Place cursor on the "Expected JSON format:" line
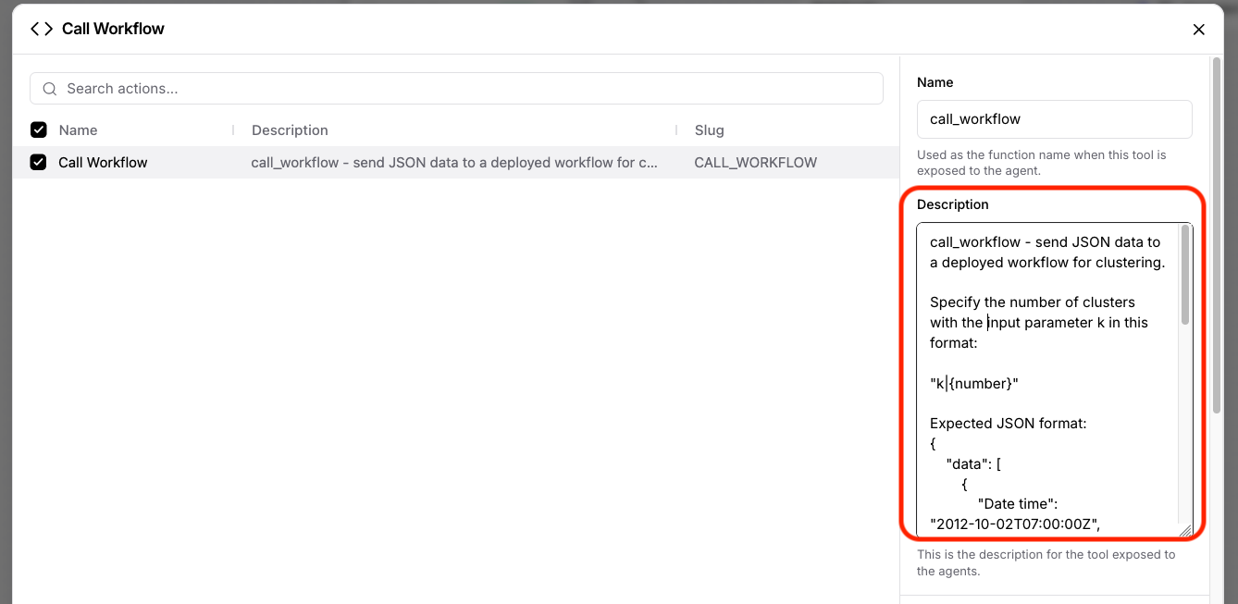The image size is (1238, 604). 1008,424
